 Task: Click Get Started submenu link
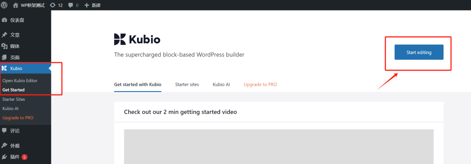tap(14, 90)
